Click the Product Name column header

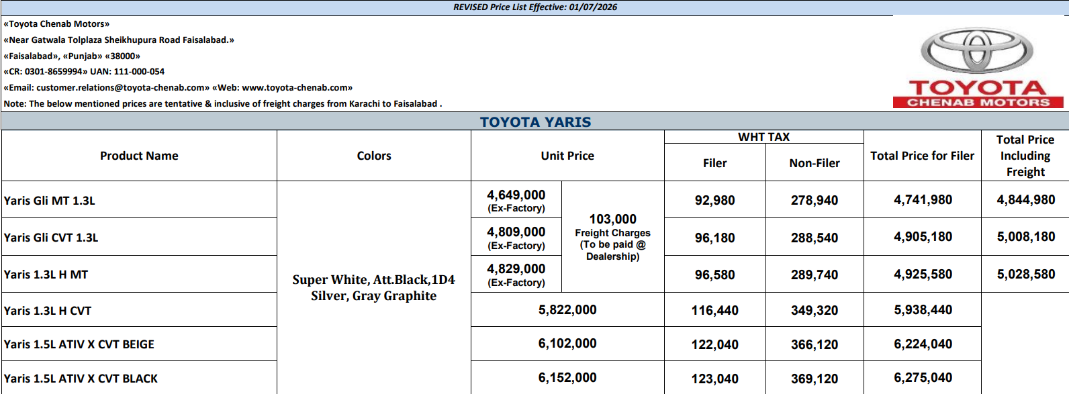click(x=139, y=156)
